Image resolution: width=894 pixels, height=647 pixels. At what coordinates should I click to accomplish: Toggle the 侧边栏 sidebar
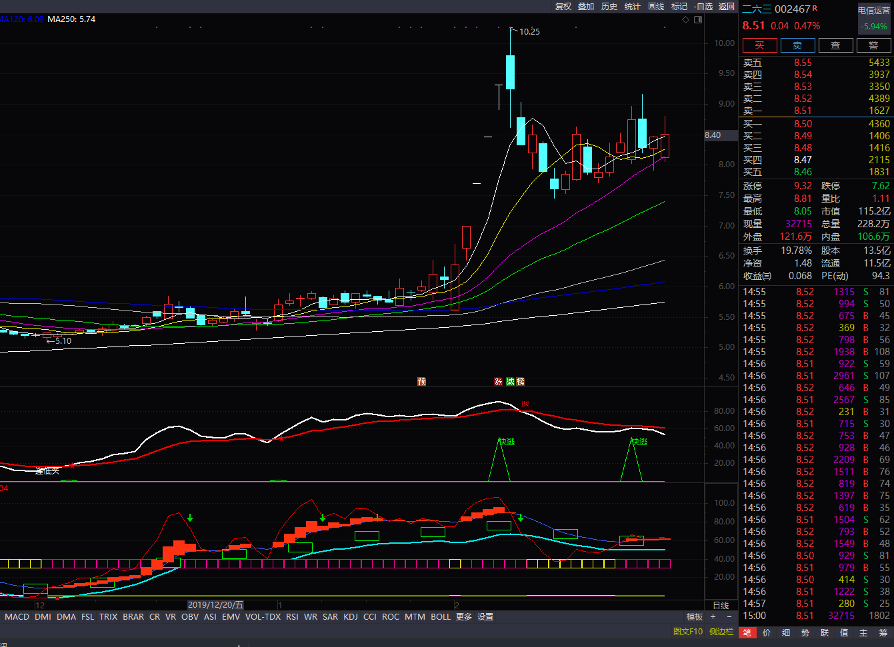click(x=721, y=632)
